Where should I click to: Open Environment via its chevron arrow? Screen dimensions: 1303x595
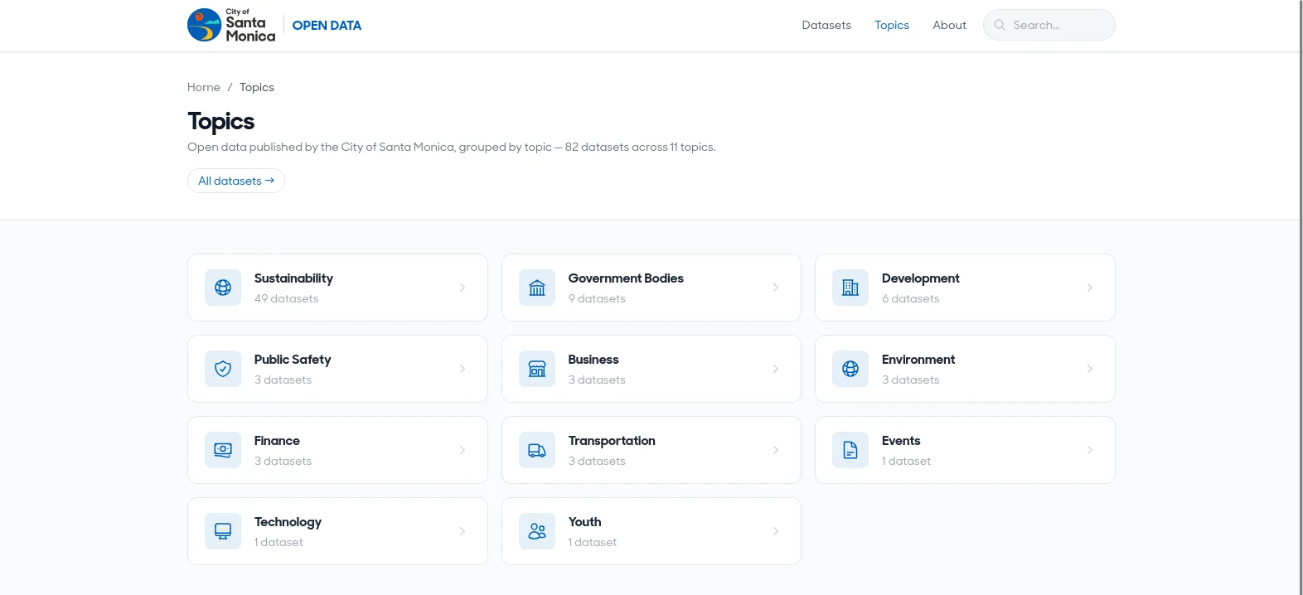[x=1090, y=369]
